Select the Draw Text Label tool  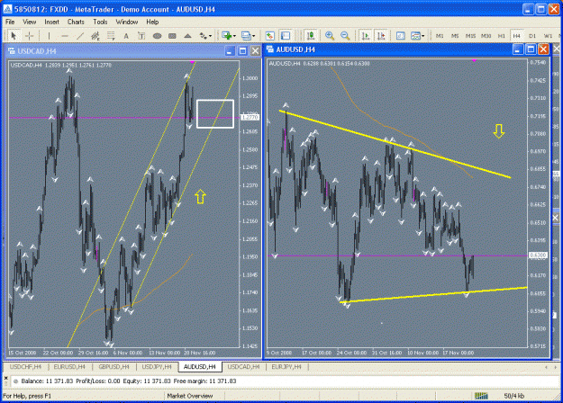[x=141, y=35]
